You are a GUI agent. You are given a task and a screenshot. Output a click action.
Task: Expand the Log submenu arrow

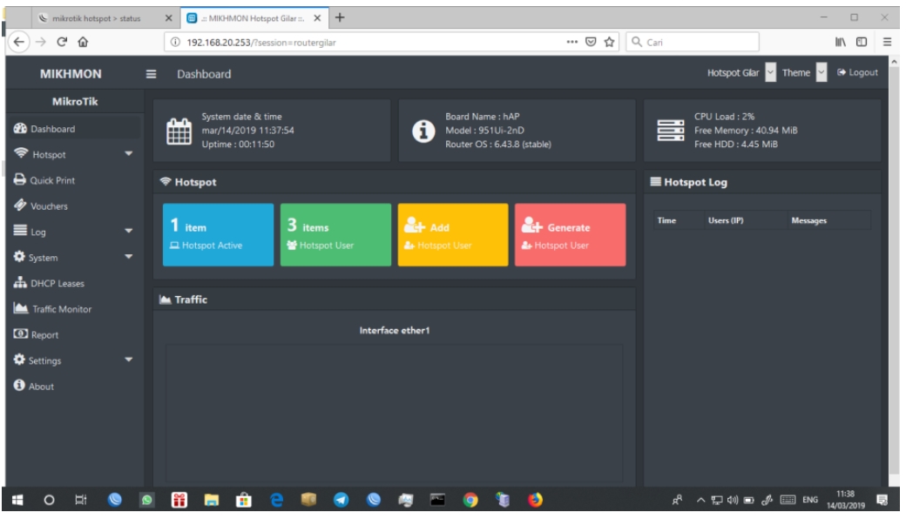tap(128, 231)
